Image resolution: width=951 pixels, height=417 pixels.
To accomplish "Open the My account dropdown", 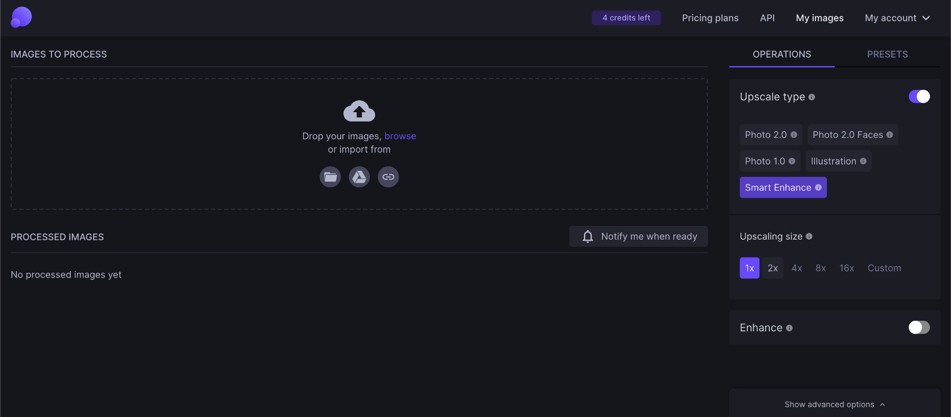I will pos(897,18).
